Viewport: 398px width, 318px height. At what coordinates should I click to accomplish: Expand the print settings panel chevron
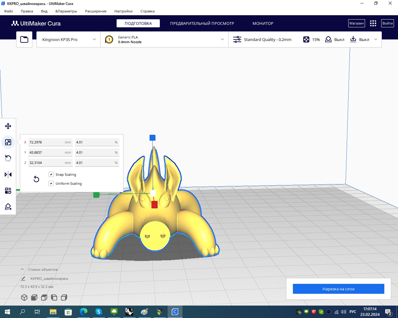point(376,39)
